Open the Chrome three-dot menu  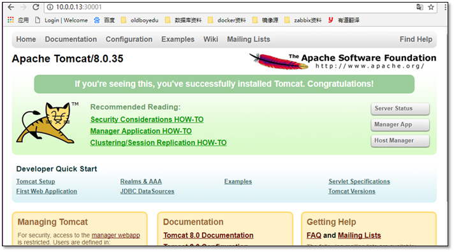coord(445,7)
